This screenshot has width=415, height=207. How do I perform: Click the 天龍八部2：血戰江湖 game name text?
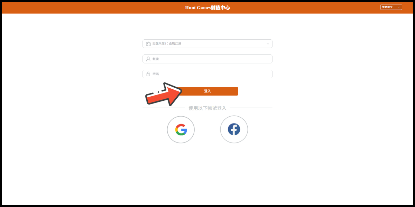167,44
